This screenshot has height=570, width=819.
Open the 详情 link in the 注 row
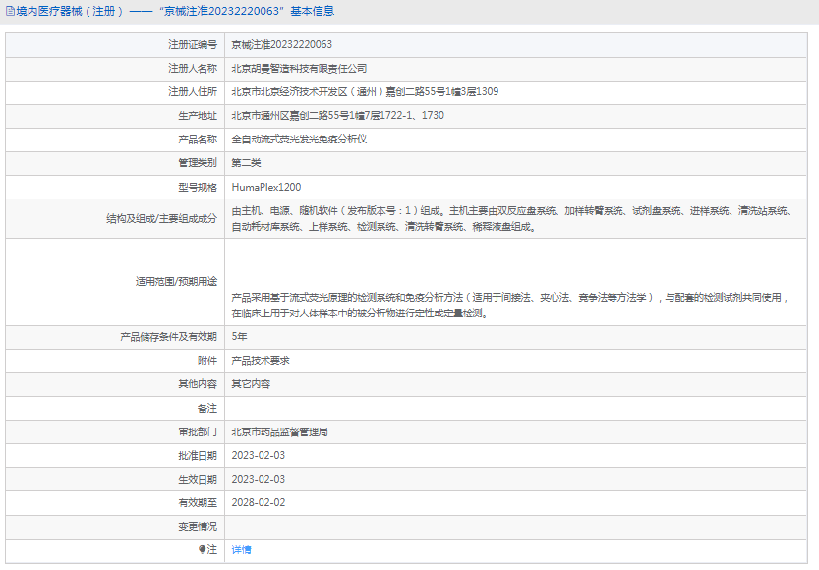241,549
